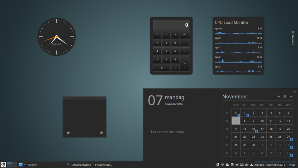Open the clipboard tray icon
Viewport: 298px width, 168px height.
click(x=232, y=165)
